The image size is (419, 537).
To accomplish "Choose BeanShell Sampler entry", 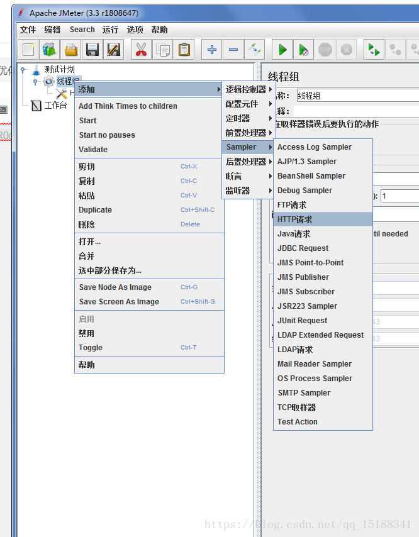I will pyautogui.click(x=323, y=176).
